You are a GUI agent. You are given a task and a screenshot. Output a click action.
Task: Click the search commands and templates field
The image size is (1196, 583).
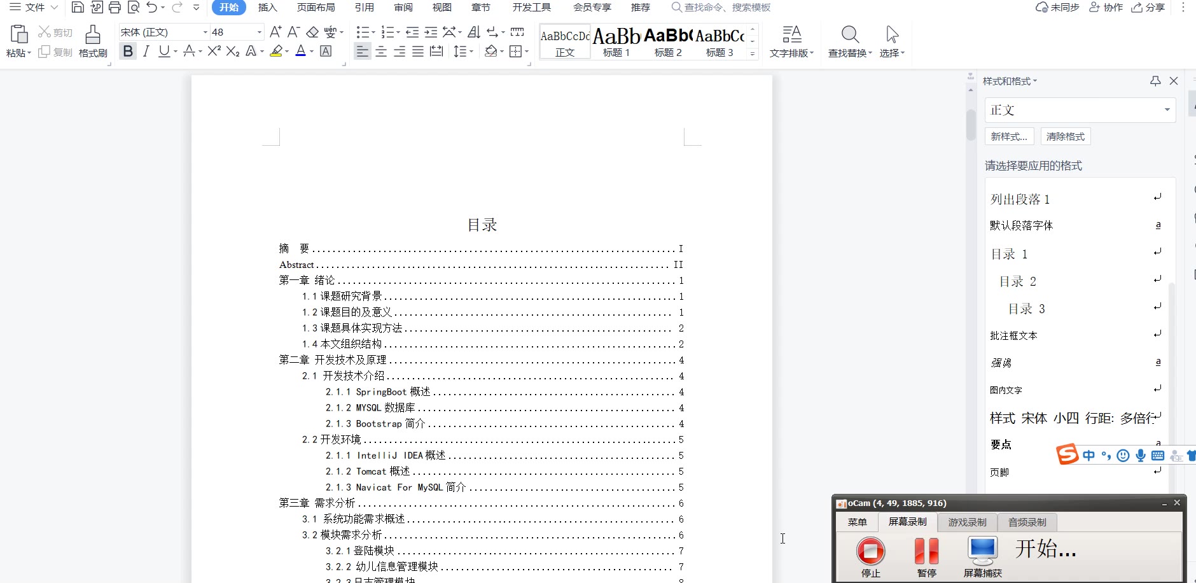(x=721, y=8)
